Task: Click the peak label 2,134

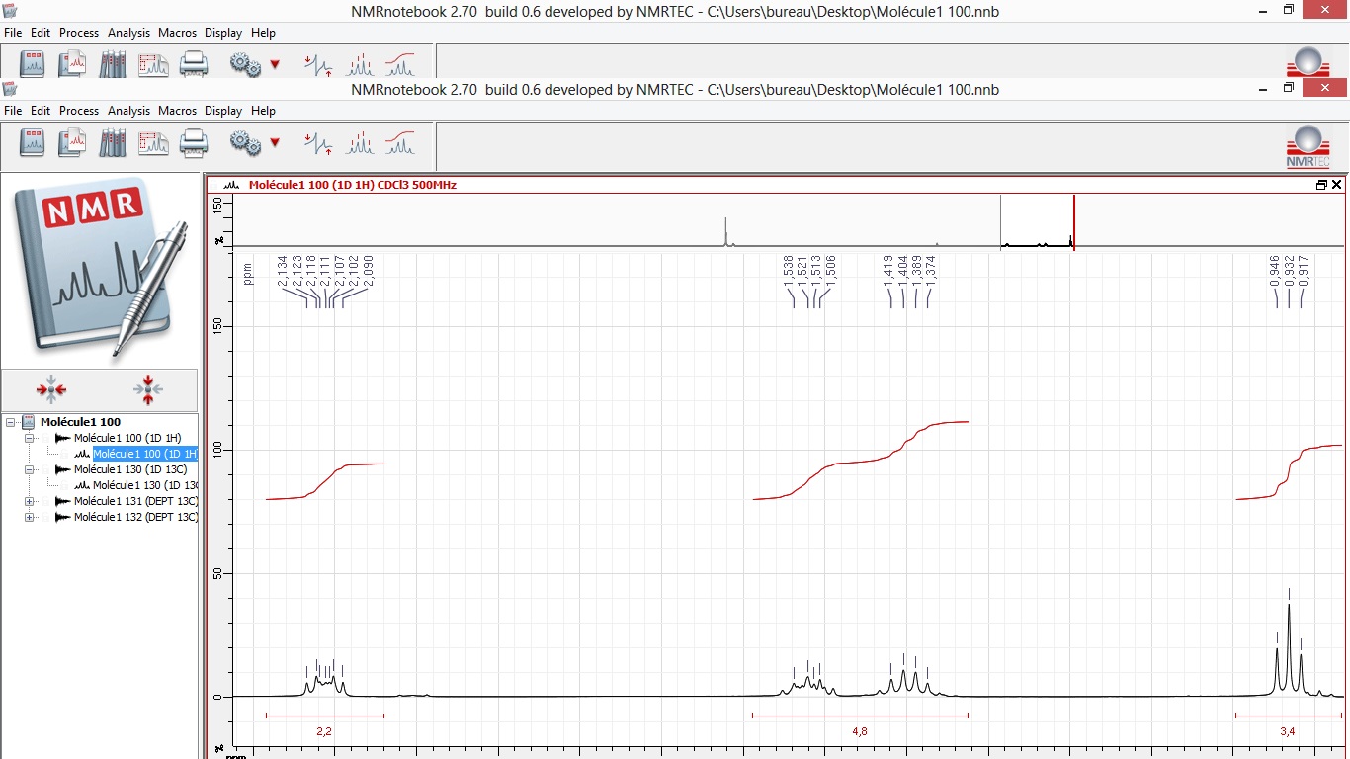Action: pos(283,273)
